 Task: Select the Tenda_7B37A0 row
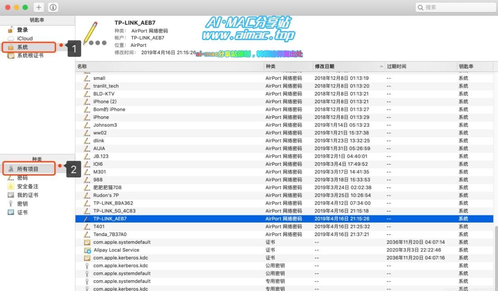(284, 234)
